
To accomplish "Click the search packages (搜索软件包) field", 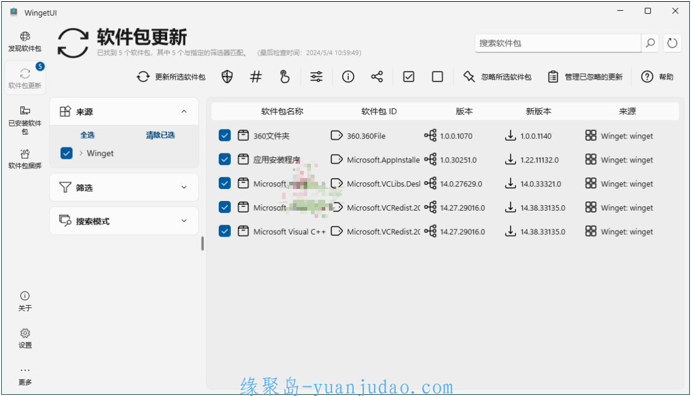I will tap(558, 43).
